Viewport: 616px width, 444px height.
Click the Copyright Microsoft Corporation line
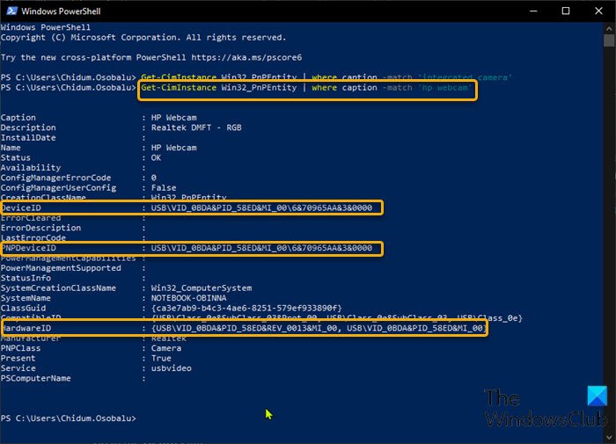click(x=143, y=37)
